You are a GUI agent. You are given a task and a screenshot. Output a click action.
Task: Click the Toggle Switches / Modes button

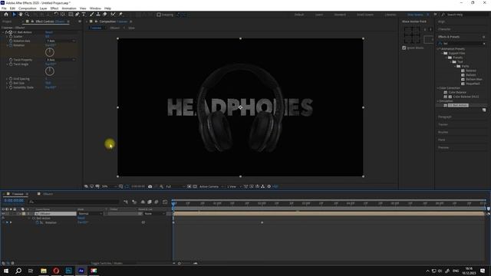tap(107, 264)
